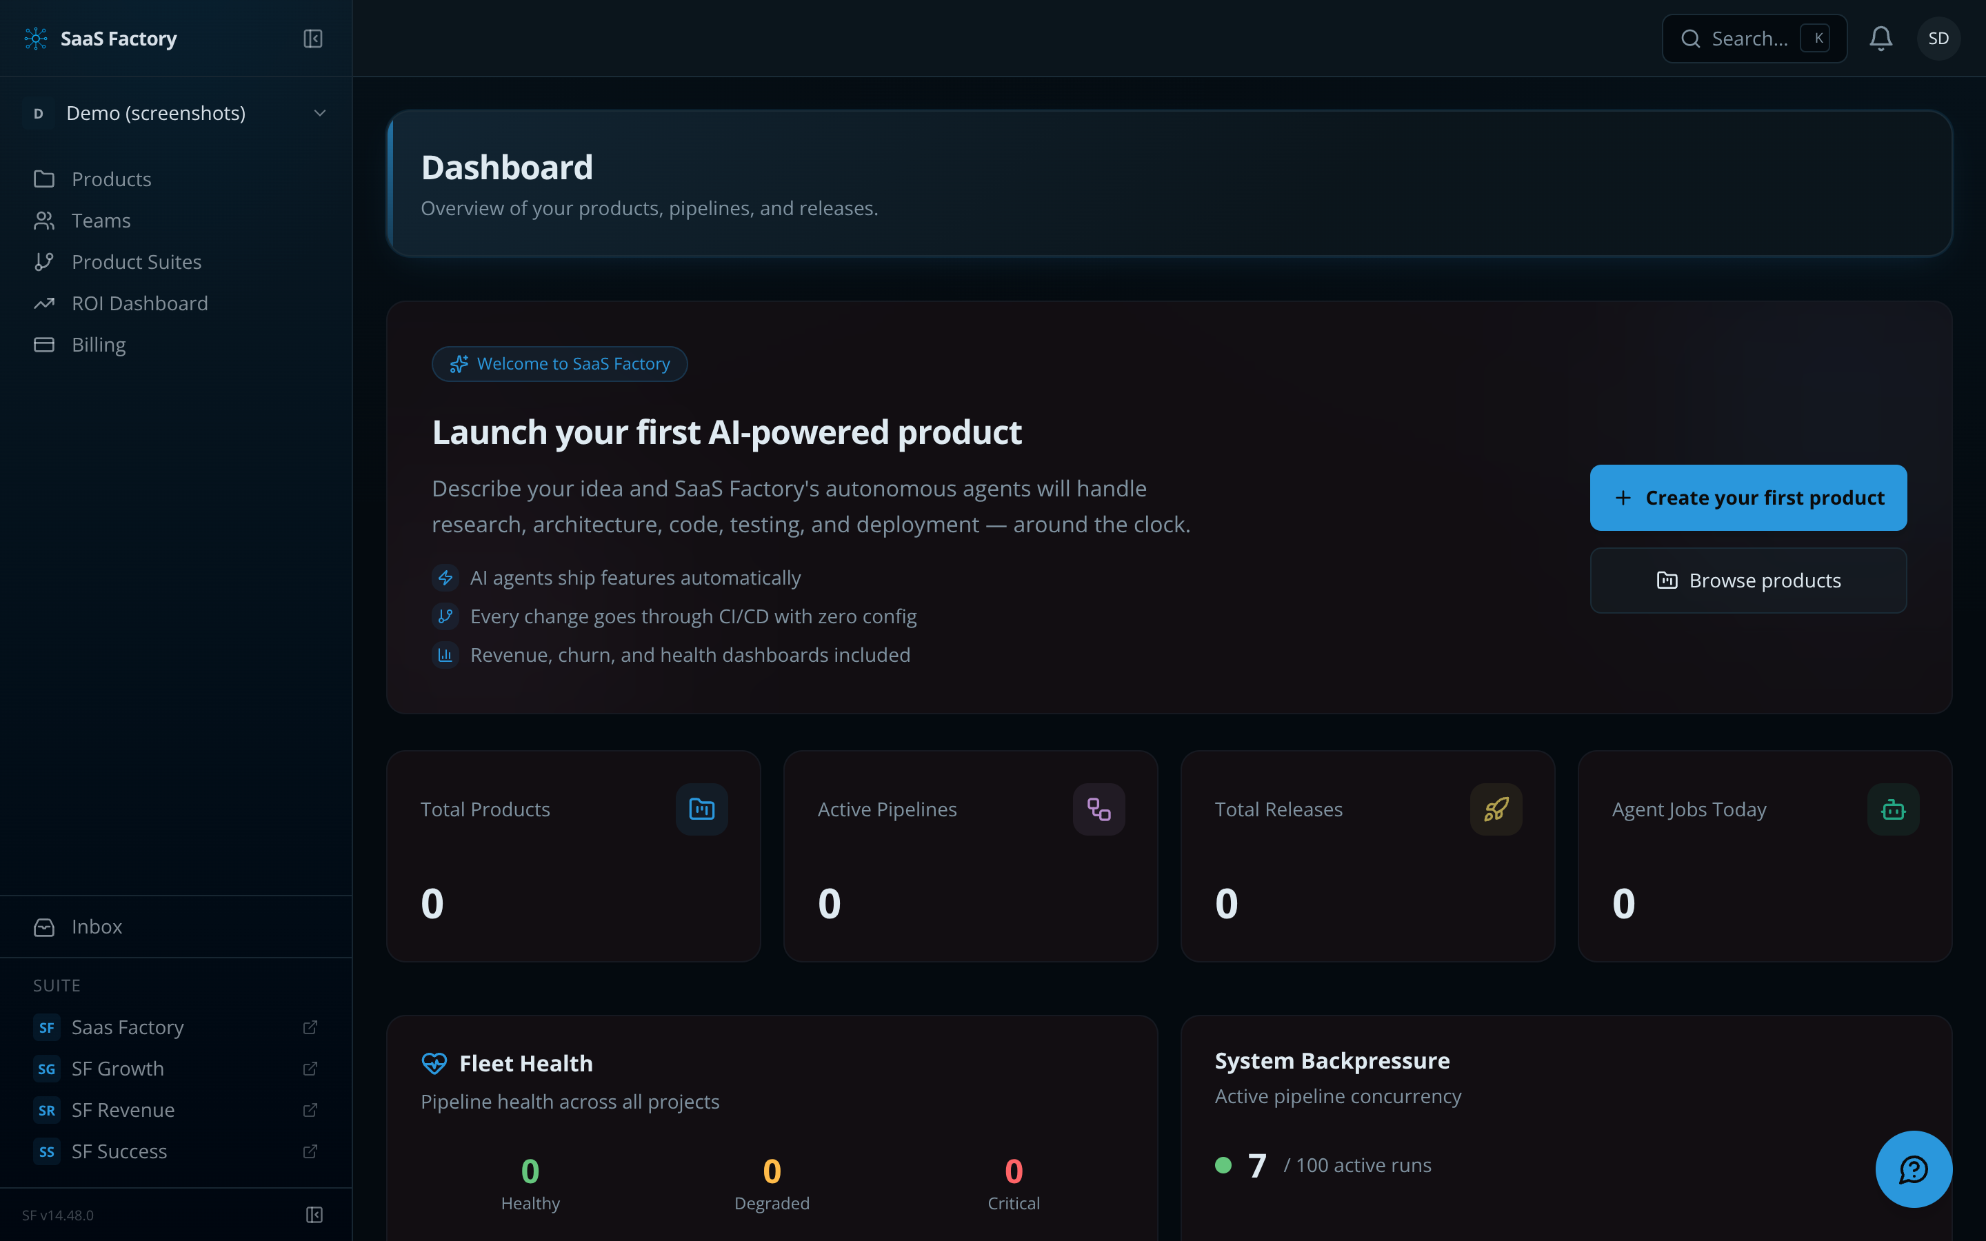Collapse sidebar using top panel icon
The image size is (1986, 1241).
point(312,39)
